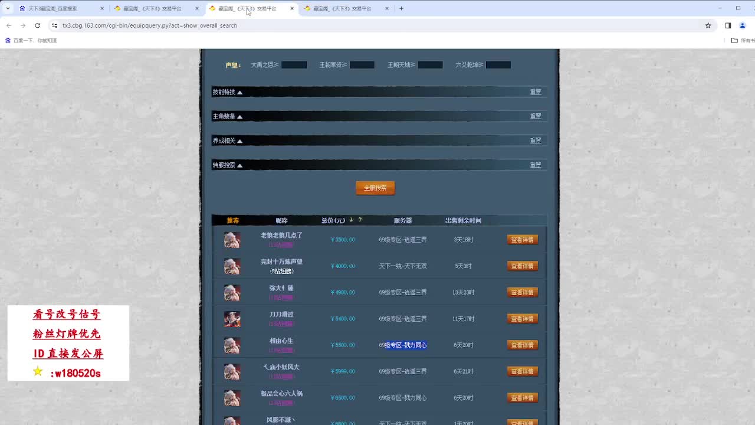Click the ¥5400.00 price

tap(343, 319)
